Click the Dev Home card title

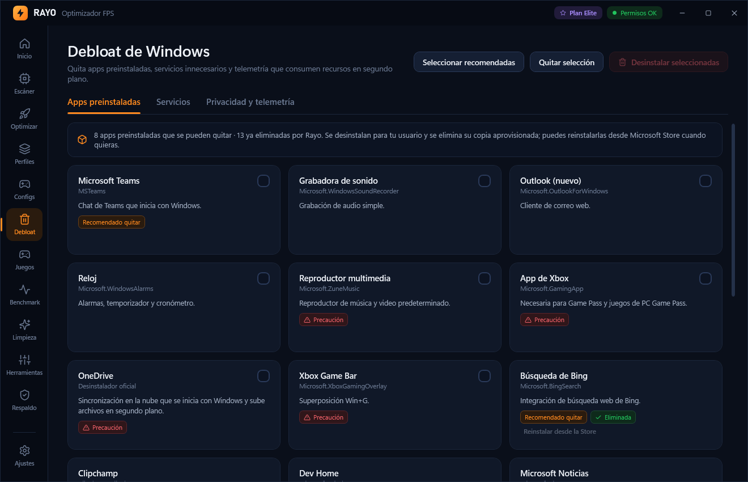click(319, 473)
